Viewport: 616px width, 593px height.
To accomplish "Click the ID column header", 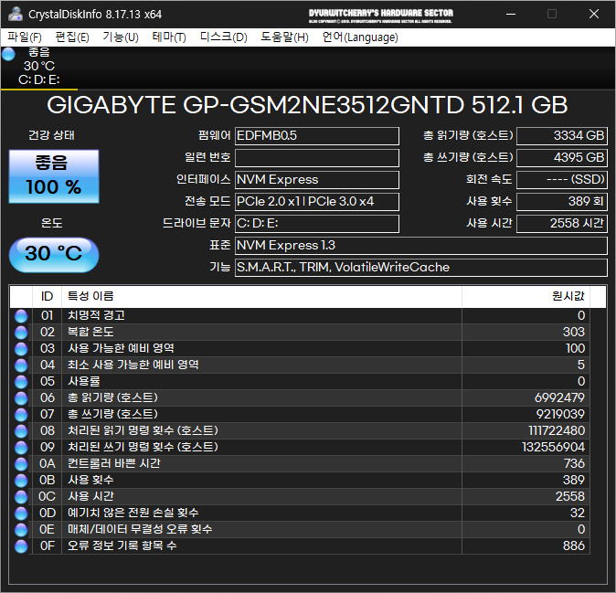I will point(47,296).
